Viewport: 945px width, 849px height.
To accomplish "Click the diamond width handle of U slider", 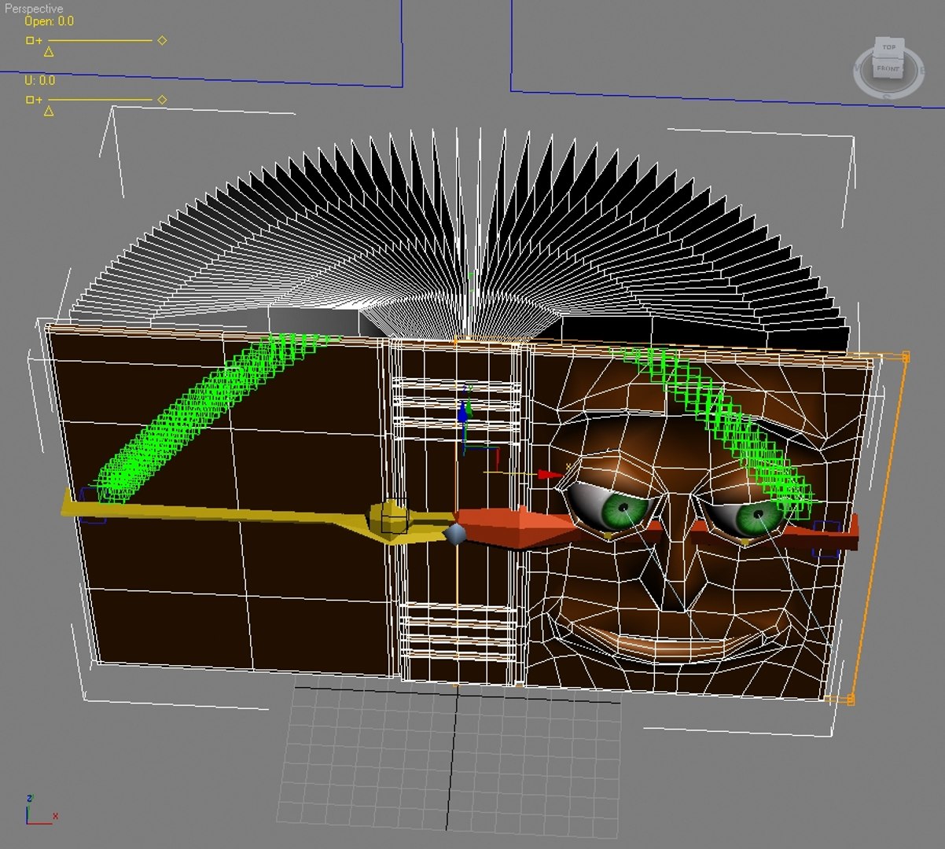I will [x=162, y=100].
